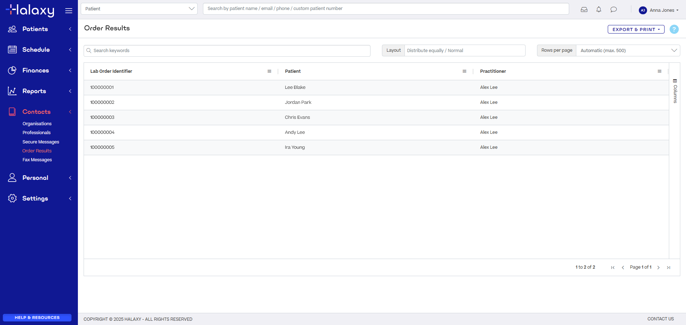This screenshot has height=325, width=686.
Task: Open Export & Print dropdown
Action: [636, 29]
